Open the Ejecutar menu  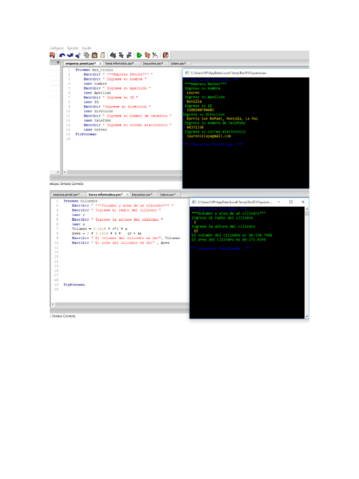pyautogui.click(x=73, y=48)
